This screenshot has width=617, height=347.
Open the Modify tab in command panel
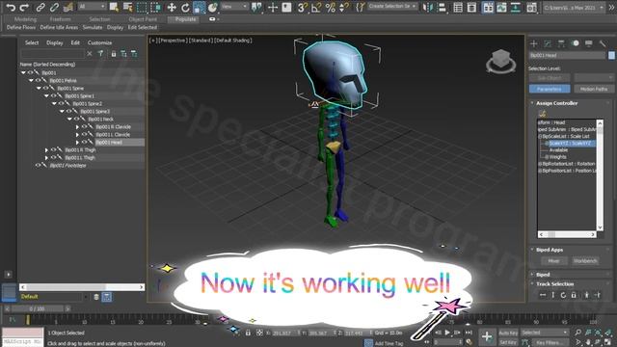pyautogui.click(x=548, y=43)
